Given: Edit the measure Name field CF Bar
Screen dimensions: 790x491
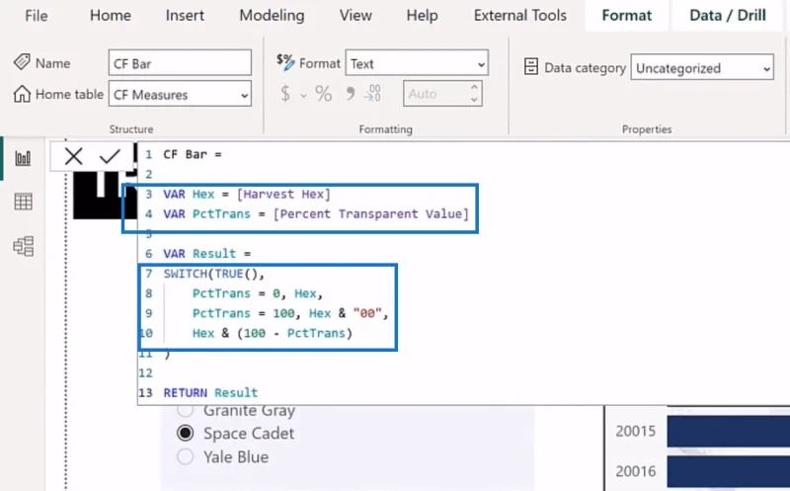Looking at the screenshot, I should click(x=180, y=63).
